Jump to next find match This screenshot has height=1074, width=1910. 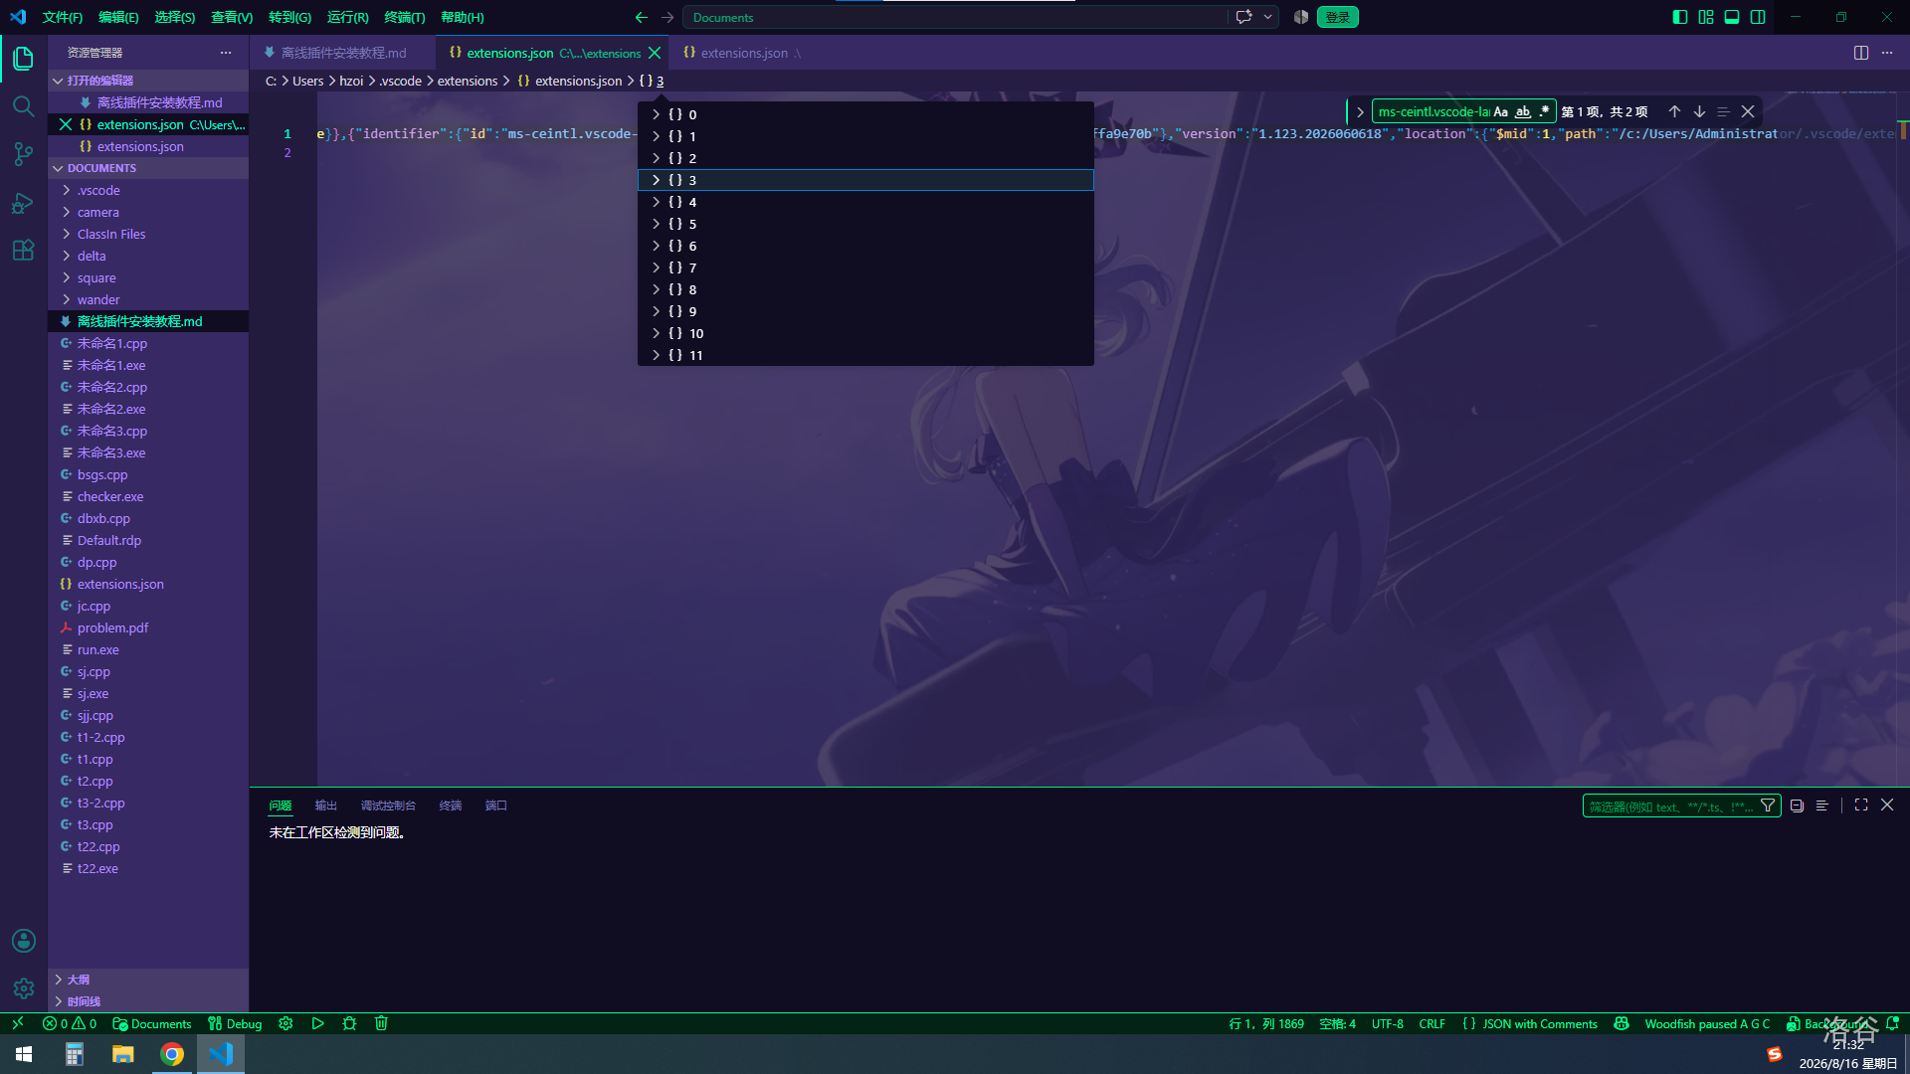click(1699, 111)
